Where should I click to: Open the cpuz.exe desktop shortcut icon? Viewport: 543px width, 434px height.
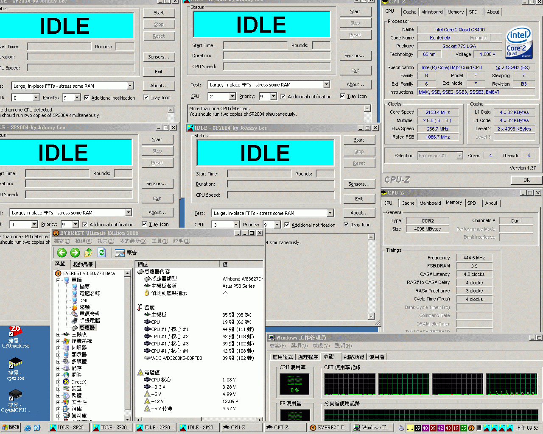pos(16,369)
